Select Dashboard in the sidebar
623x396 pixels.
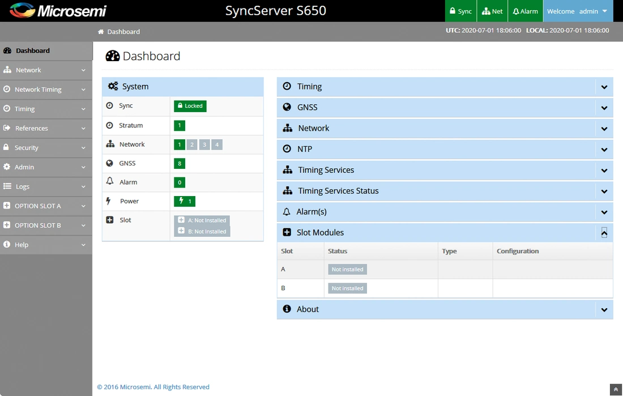click(46, 50)
